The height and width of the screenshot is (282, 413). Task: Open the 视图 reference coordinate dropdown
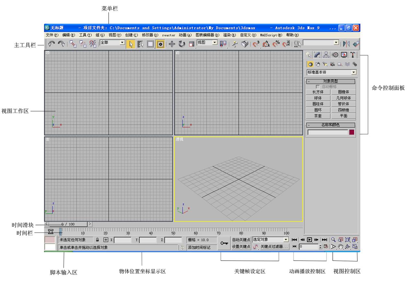click(x=207, y=42)
